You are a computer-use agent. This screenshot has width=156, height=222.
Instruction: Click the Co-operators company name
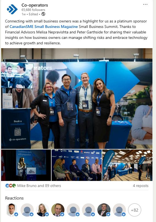click(35, 5)
